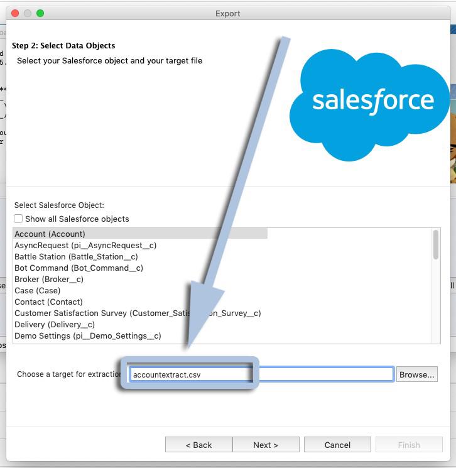
Task: Select Account (Account) in object list
Action: pyautogui.click(x=50, y=234)
